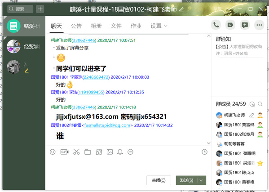Select the third conversation with gray avatar
The height and width of the screenshot is (192, 269).
[24, 67]
